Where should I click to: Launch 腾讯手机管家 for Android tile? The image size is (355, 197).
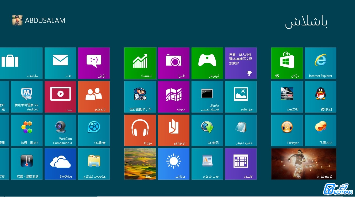tap(27, 97)
